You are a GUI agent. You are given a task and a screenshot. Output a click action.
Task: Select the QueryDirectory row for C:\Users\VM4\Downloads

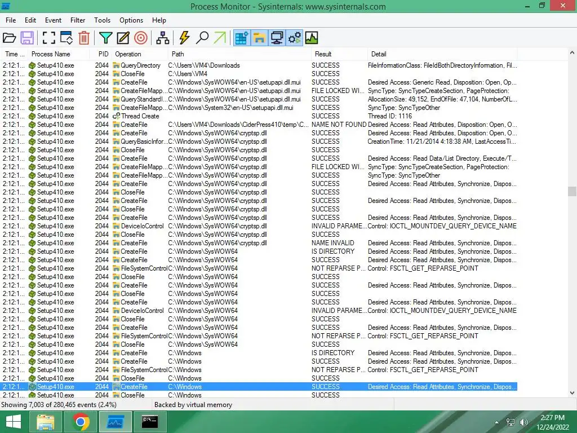pos(259,65)
